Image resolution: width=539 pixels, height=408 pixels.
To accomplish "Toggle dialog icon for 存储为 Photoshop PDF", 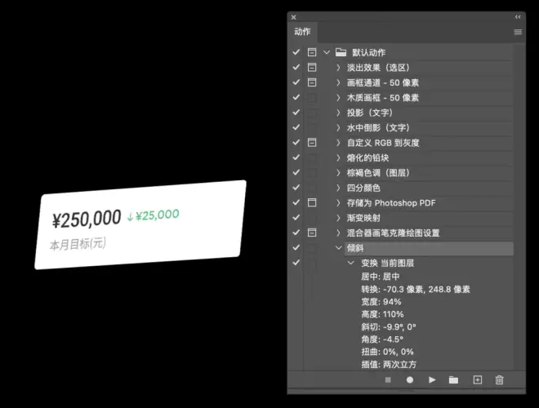I will 312,202.
